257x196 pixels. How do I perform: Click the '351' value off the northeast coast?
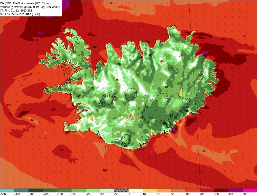(203, 34)
